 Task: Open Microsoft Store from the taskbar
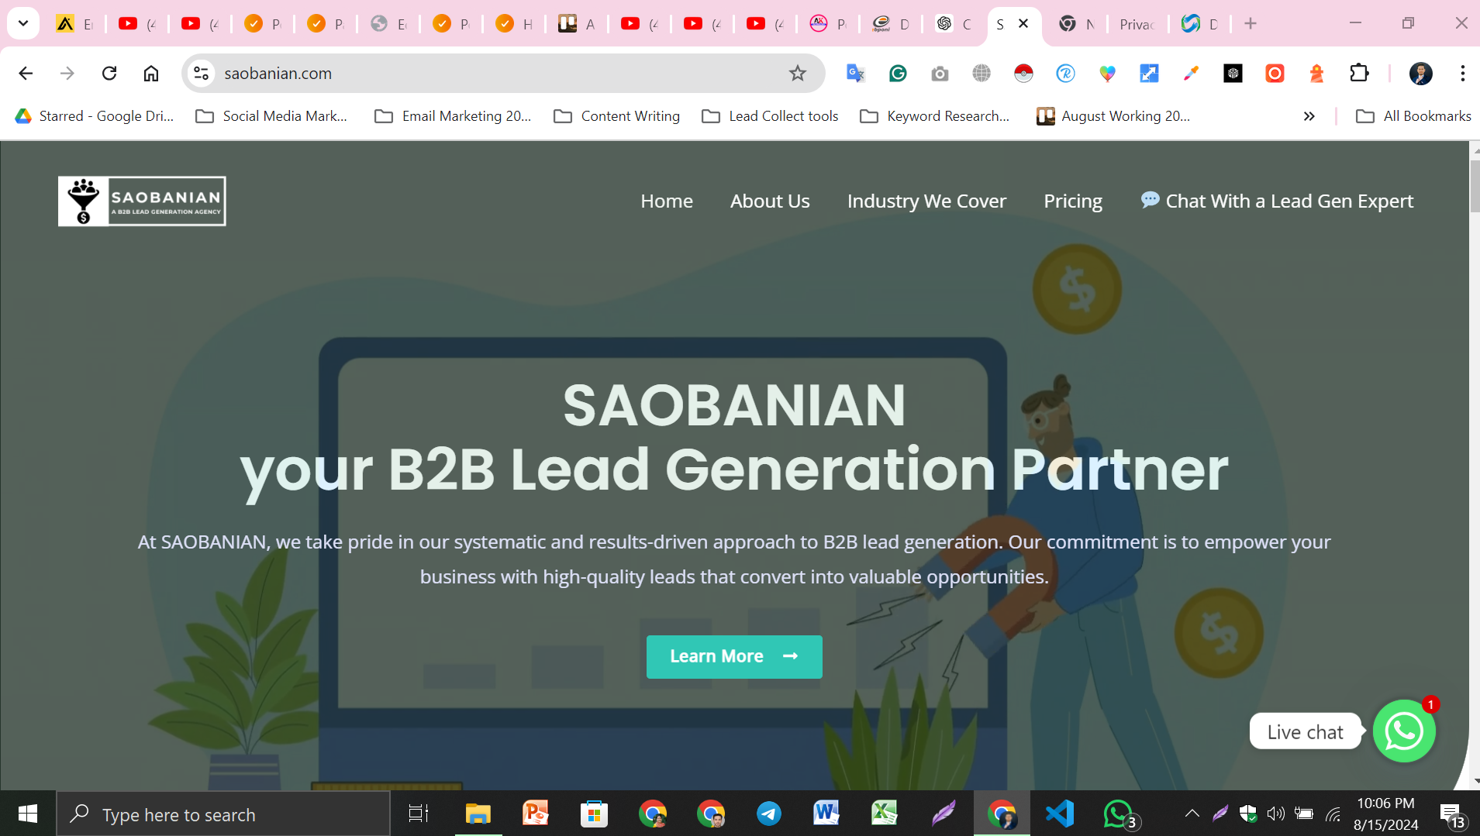coord(594,814)
